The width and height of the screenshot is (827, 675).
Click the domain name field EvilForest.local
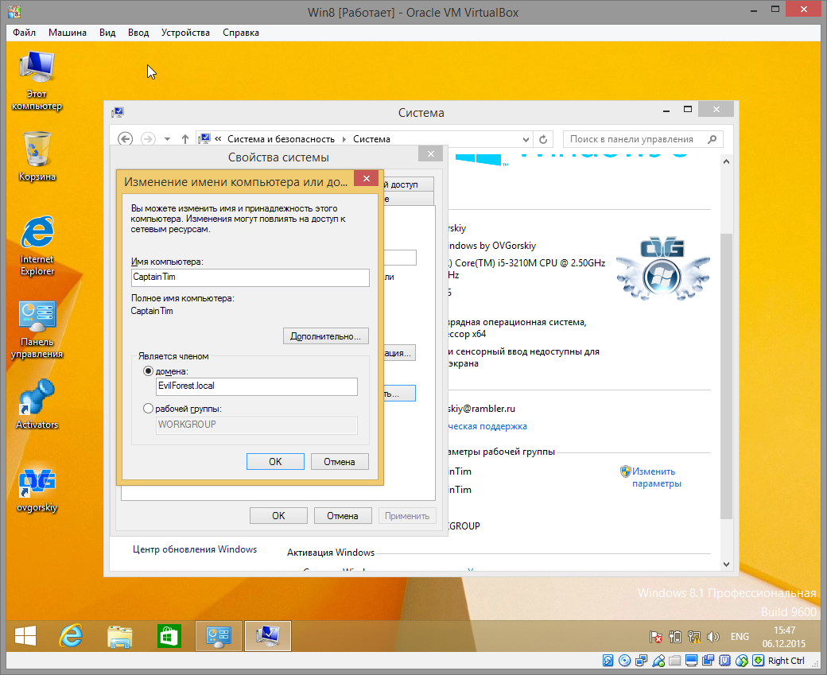click(x=257, y=386)
